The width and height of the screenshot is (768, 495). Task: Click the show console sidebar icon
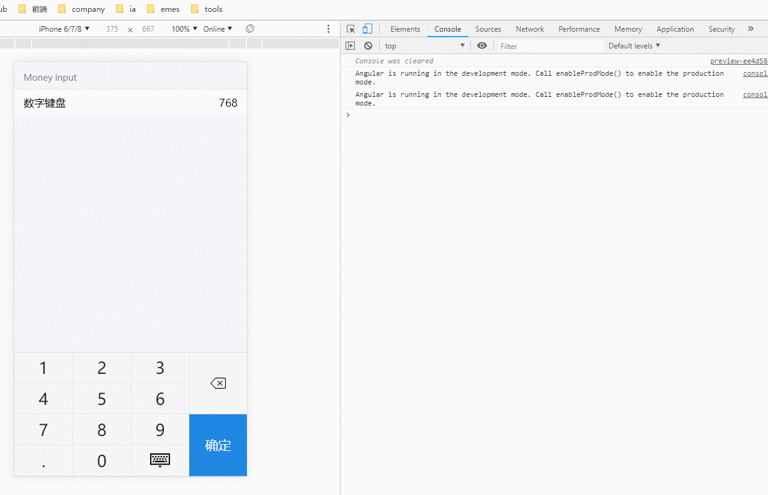click(351, 45)
